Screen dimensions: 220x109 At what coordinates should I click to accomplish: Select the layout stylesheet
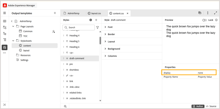click(x=26, y=51)
